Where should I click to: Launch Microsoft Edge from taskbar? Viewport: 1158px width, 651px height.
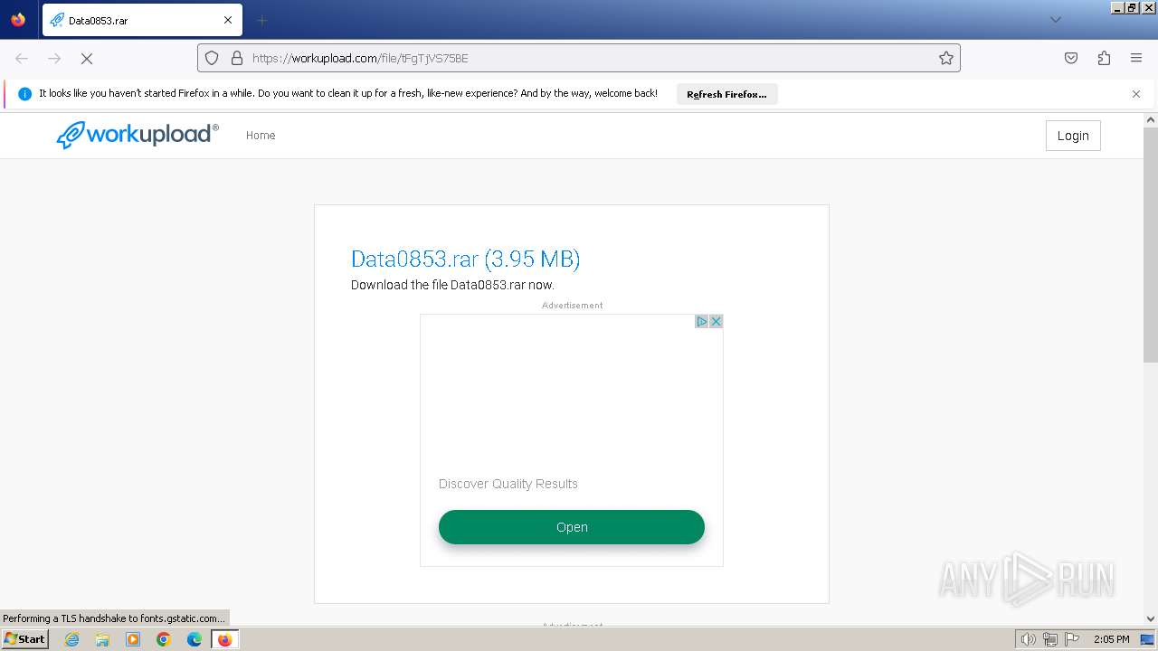(x=195, y=639)
